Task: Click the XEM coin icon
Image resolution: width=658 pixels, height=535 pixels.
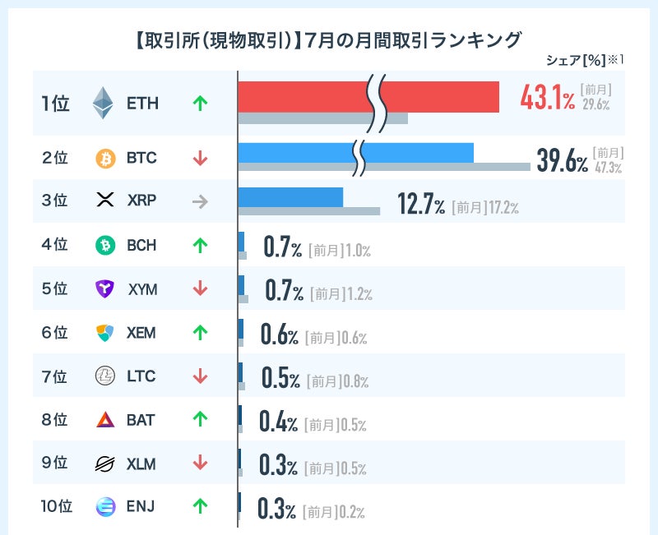Action: click(105, 333)
